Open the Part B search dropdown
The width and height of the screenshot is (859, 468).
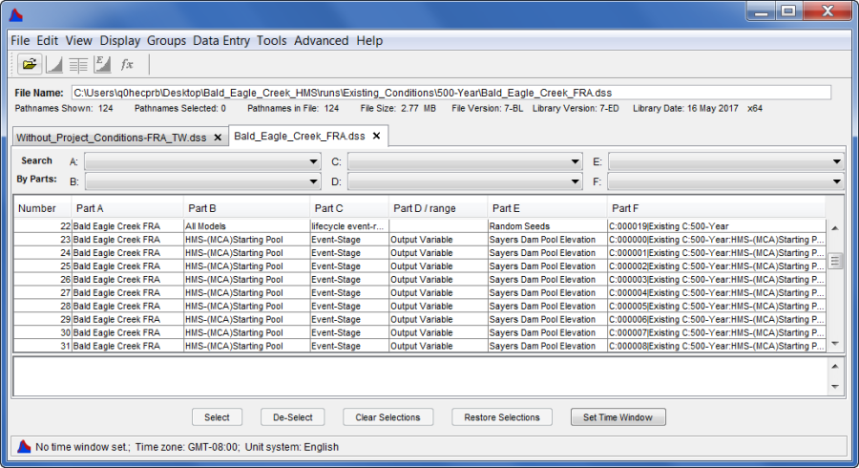point(314,181)
